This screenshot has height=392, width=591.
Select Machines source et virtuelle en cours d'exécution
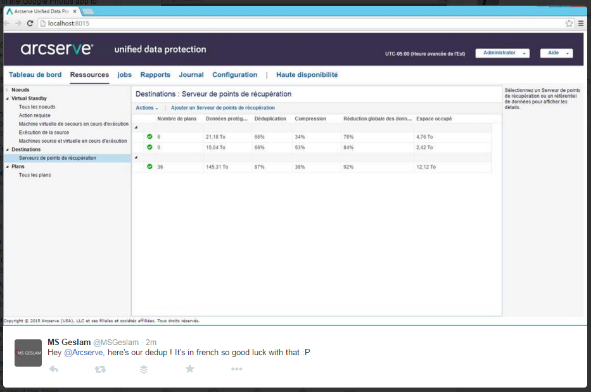point(73,141)
